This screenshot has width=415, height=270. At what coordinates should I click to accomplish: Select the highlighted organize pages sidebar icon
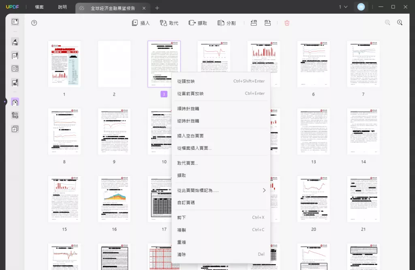(15, 102)
